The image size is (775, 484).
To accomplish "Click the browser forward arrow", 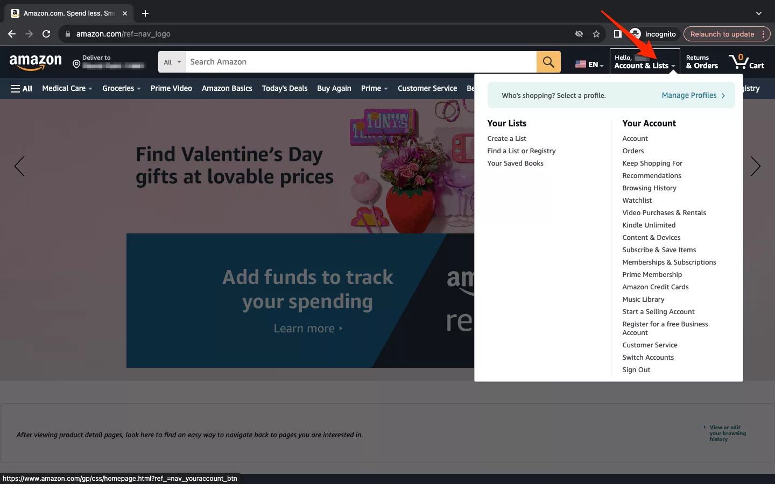I will (x=29, y=34).
